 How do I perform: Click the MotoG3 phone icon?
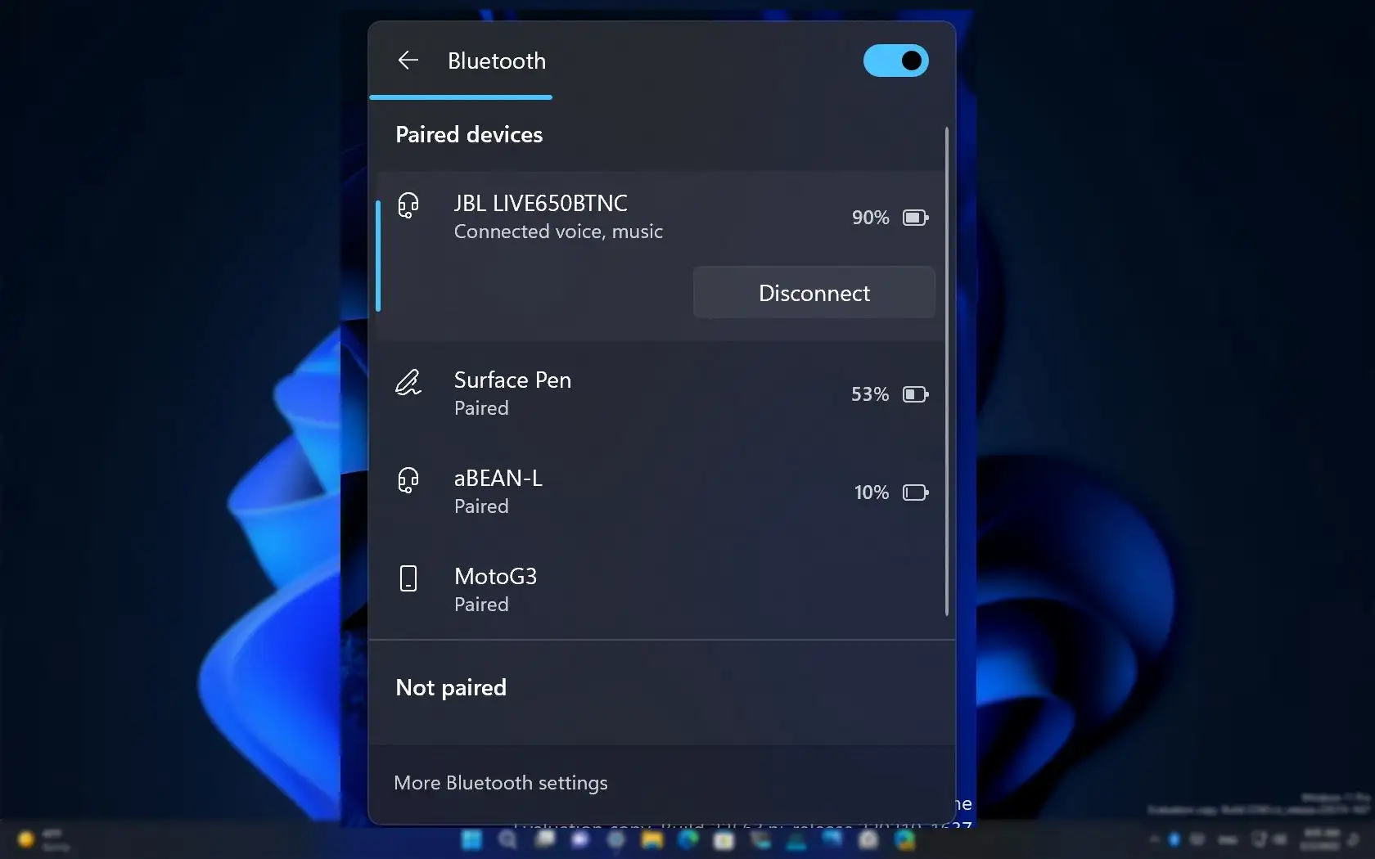[408, 578]
